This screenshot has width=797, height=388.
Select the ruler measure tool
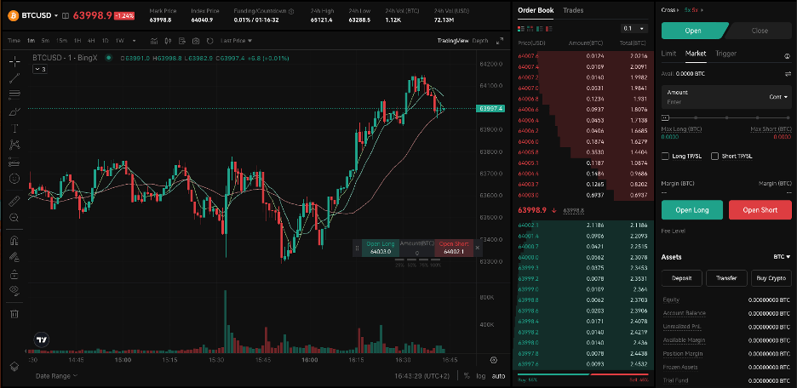pos(14,202)
